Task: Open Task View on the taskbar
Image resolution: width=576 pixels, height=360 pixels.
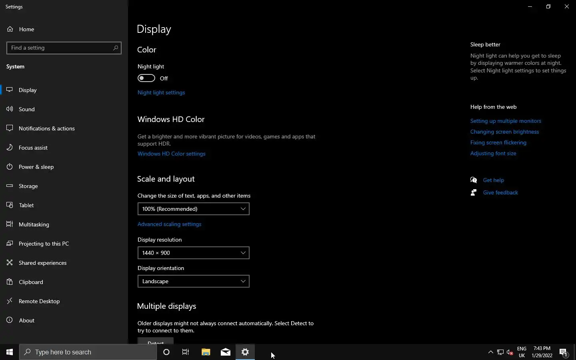Action: (x=186, y=352)
